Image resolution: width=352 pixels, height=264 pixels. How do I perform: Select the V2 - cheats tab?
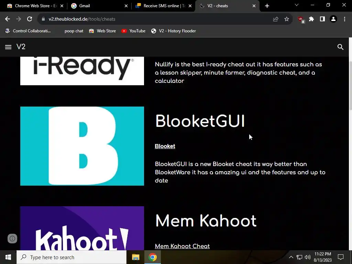pyautogui.click(x=227, y=6)
